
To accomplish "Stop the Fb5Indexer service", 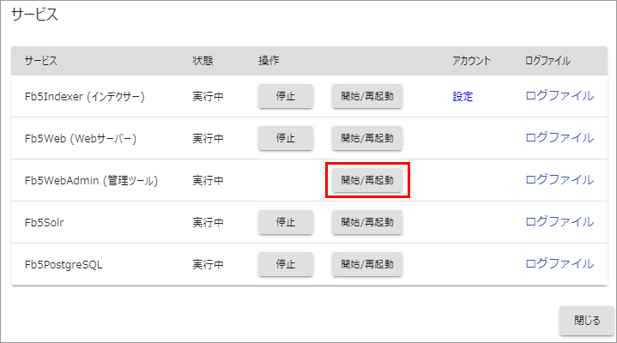I will [286, 96].
